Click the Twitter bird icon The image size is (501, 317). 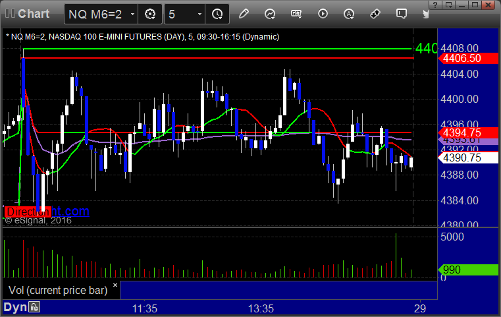425,14
